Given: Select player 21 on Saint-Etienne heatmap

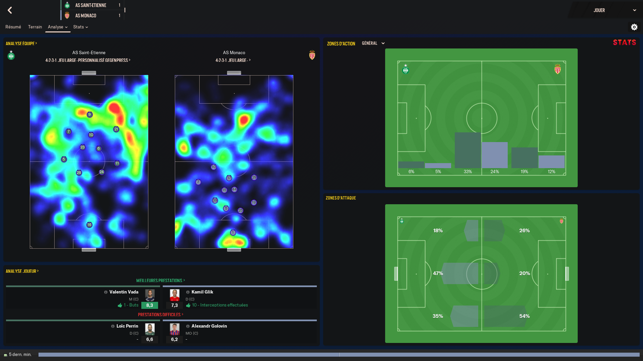Looking at the screenshot, I should 116,129.
